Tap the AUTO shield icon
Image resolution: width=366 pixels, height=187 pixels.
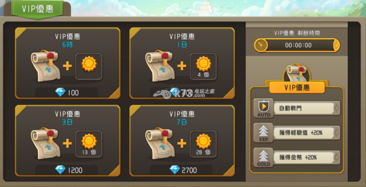(264, 108)
